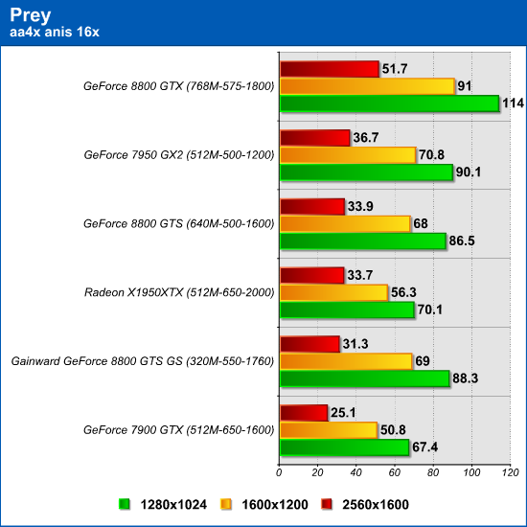Click the orange bar valued 68
The width and height of the screenshot is (527, 527).
pyautogui.click(x=345, y=224)
